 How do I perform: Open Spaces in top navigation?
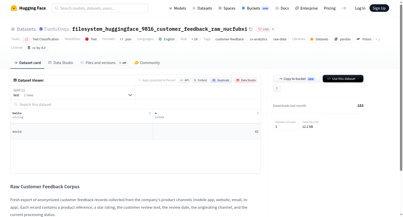click(x=227, y=8)
